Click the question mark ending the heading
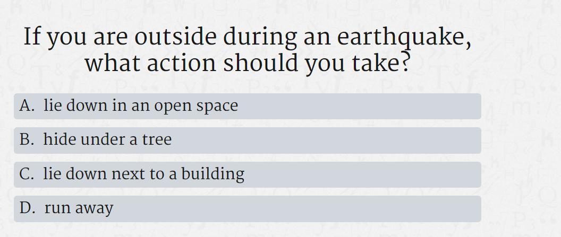This screenshot has width=561, height=237. click(405, 62)
